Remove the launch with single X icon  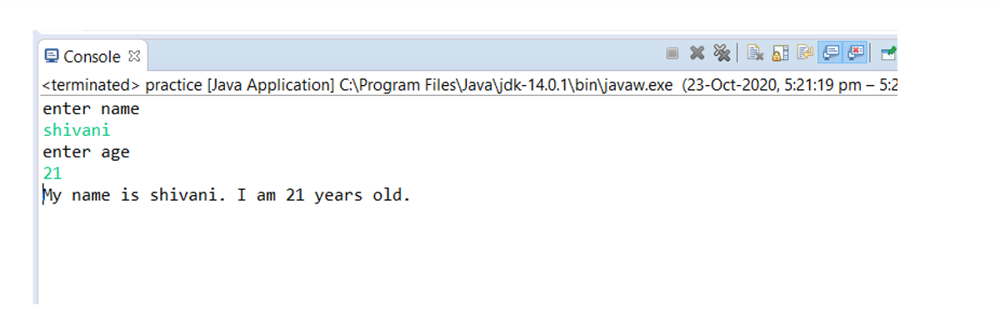[697, 53]
